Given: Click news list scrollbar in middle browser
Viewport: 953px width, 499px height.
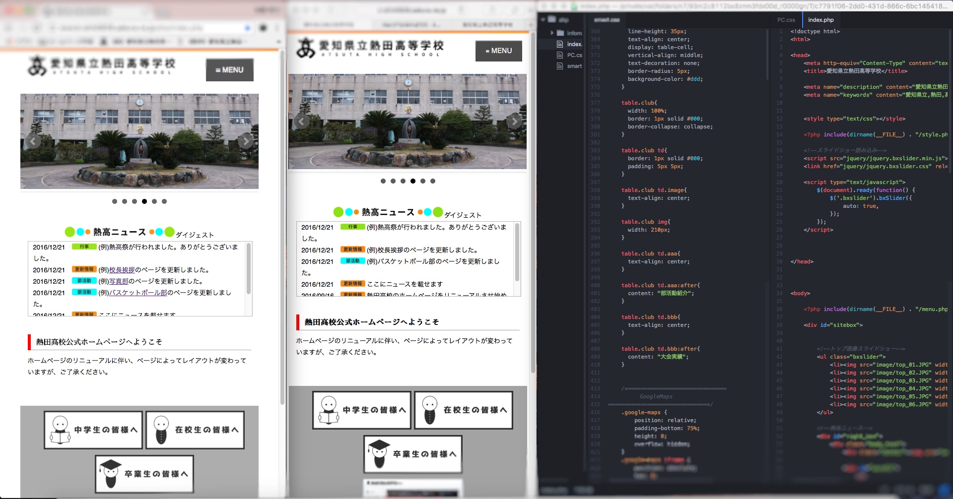Looking at the screenshot, I should click(517, 252).
